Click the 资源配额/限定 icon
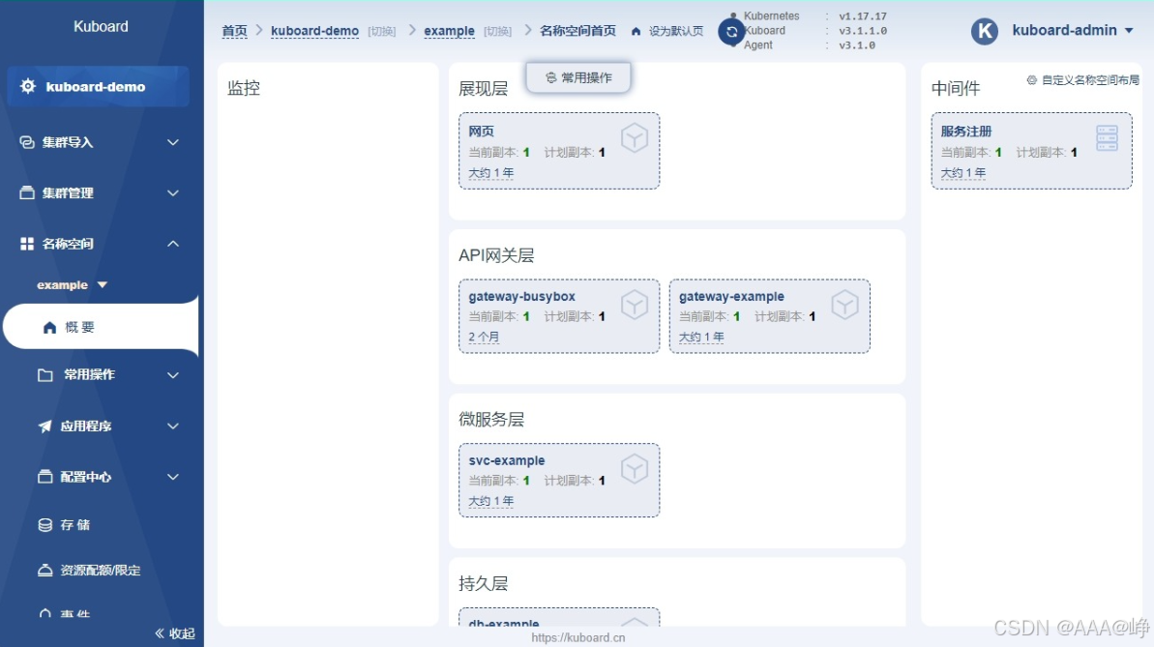 (x=44, y=570)
